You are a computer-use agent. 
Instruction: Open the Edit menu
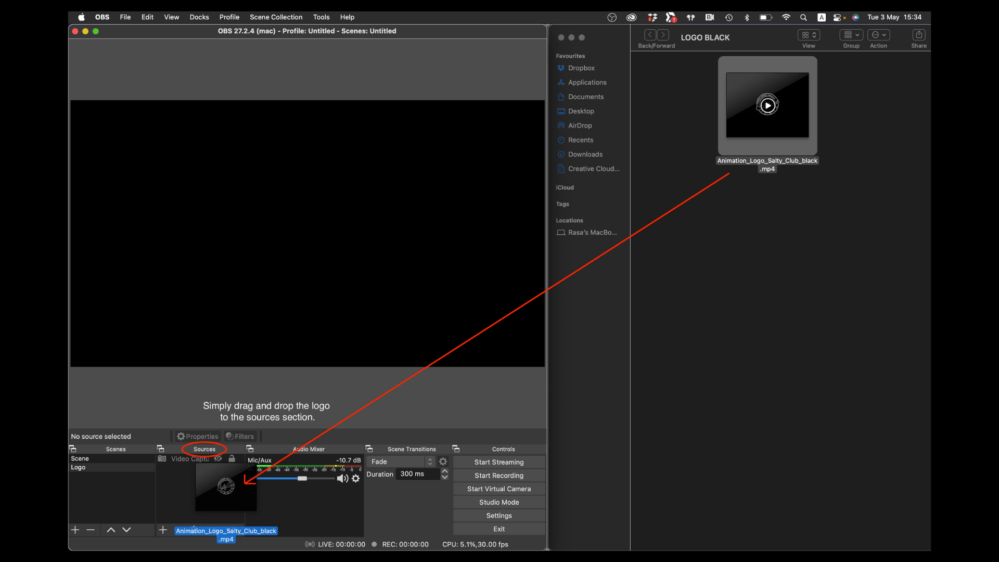coord(147,17)
